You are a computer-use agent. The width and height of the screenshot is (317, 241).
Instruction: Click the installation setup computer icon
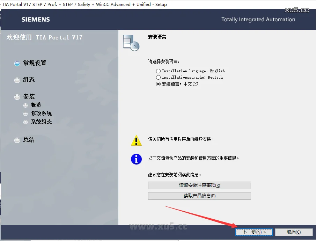[131, 42]
